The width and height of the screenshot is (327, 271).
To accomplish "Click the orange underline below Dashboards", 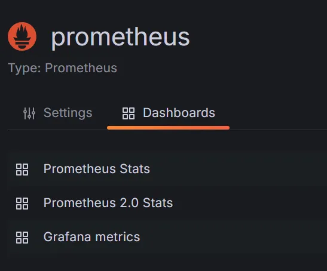I will (x=169, y=128).
